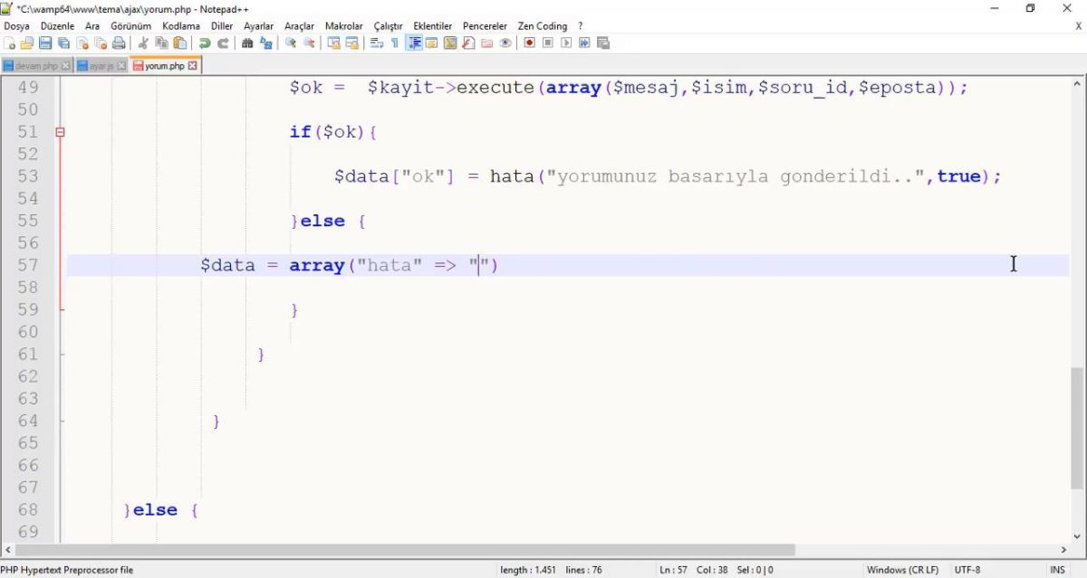Screen dimensions: 1087x578
Task: Save the recorded macro icon
Action: pos(603,43)
